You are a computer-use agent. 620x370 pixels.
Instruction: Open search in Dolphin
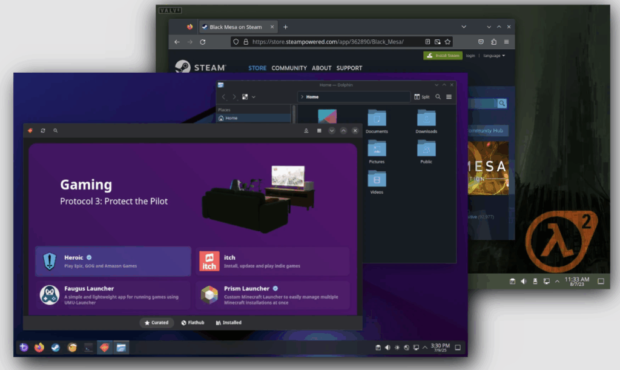438,97
